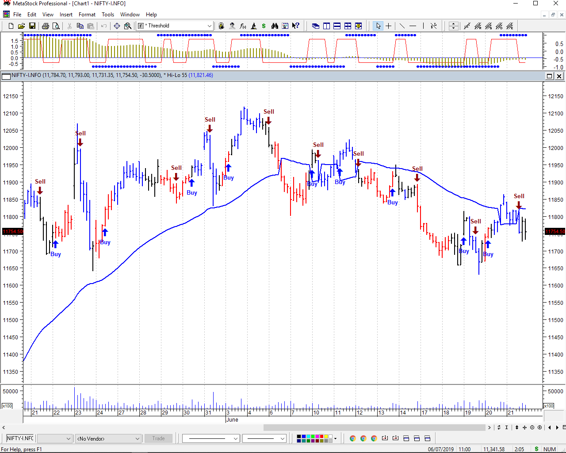Click the first Chrome-style icon in bottom toolbar
Viewport: 566px width, 453px height.
tap(352, 438)
